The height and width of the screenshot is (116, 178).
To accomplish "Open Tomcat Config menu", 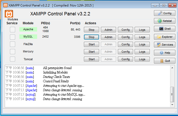I will point(125,59).
